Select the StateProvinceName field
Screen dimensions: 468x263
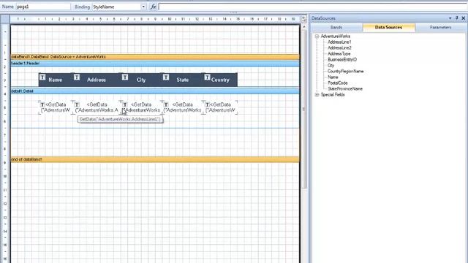coord(345,88)
